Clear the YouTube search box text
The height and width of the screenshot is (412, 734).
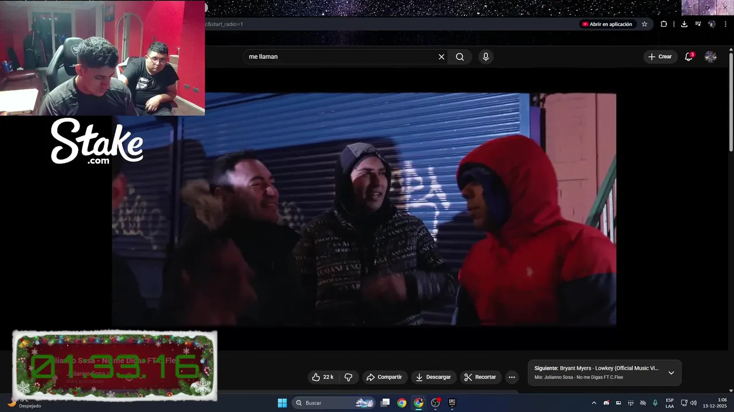coord(441,57)
